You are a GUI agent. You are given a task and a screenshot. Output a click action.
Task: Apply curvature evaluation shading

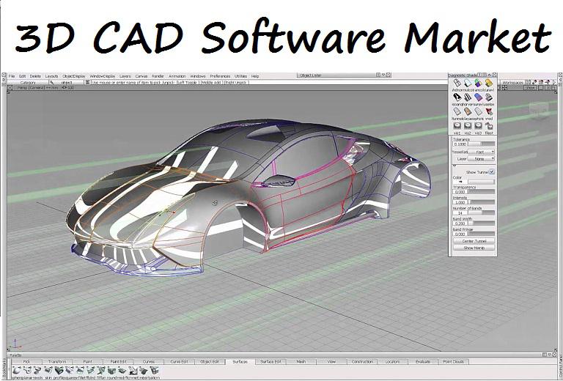489,84
